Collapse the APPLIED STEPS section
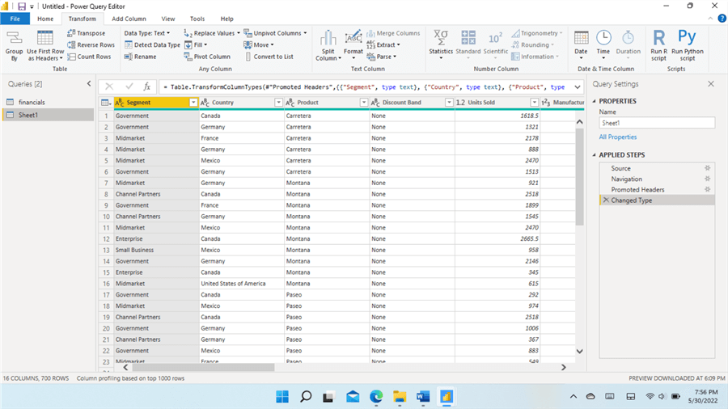The width and height of the screenshot is (728, 409). pyautogui.click(x=595, y=155)
